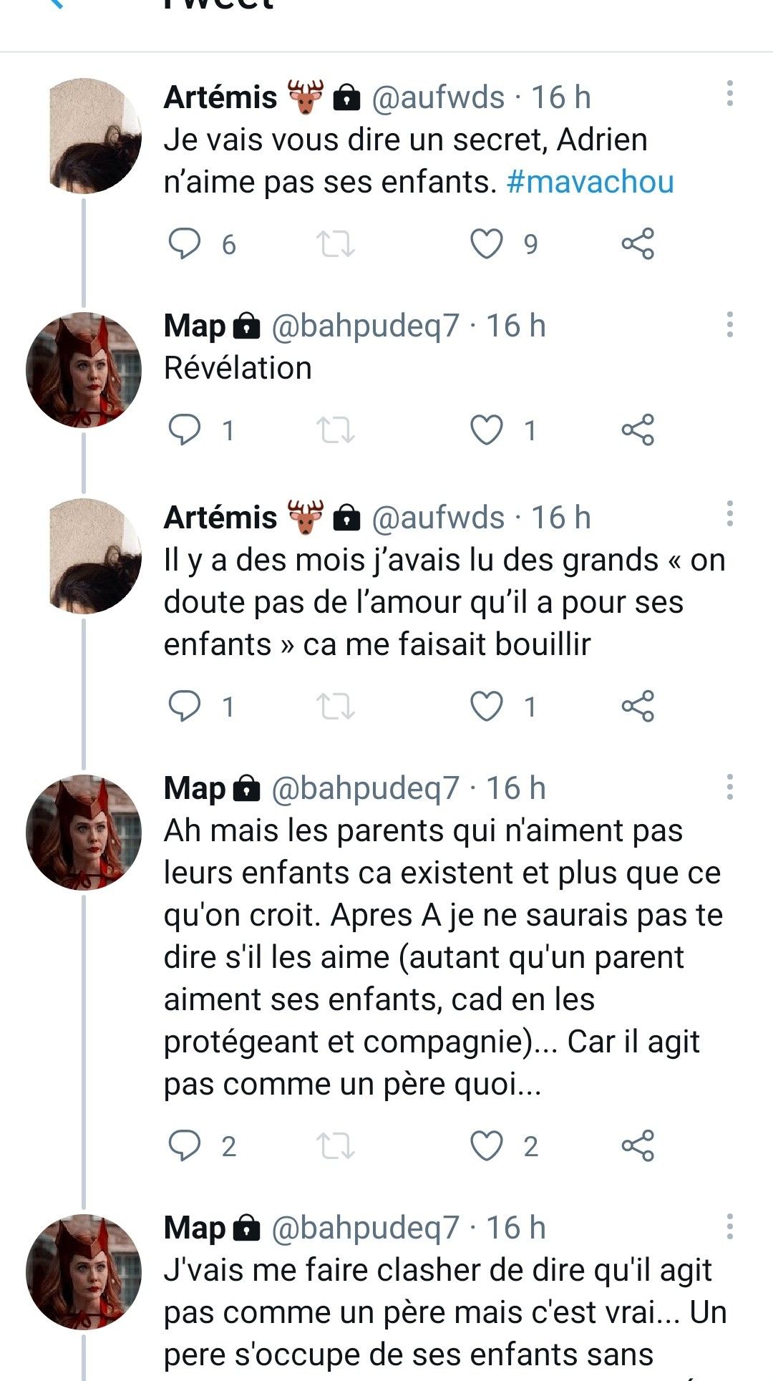Open the #mavachou hashtag

coord(590,182)
